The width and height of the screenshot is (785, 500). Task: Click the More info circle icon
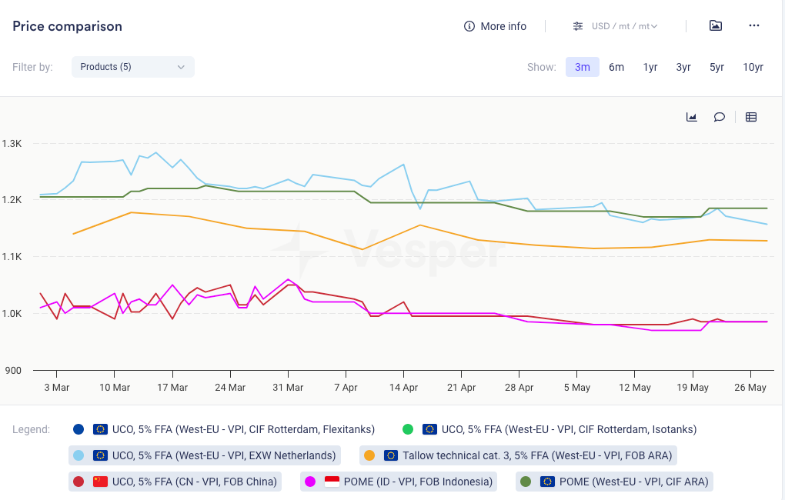click(x=469, y=26)
